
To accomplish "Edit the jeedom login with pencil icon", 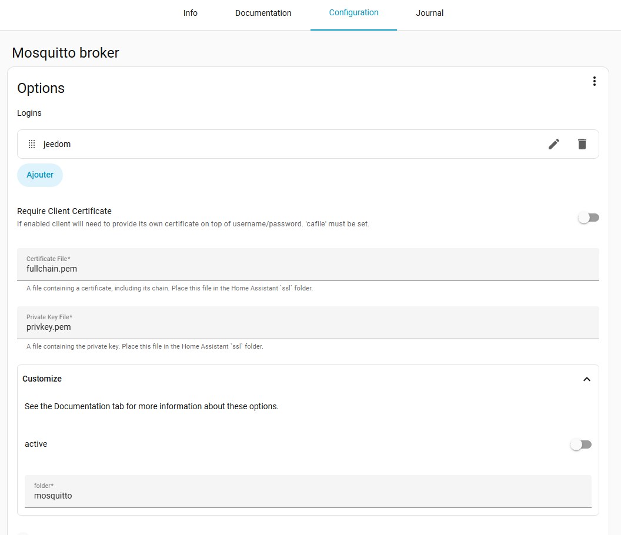I will 554,144.
